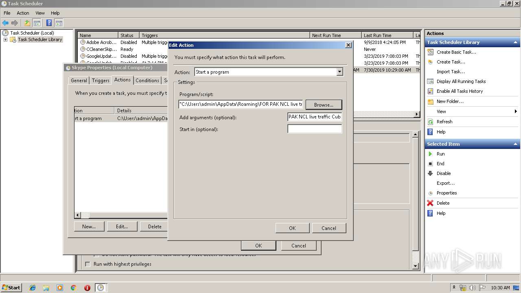Click Export in Selected Item actions
521x293 pixels.
point(446,183)
